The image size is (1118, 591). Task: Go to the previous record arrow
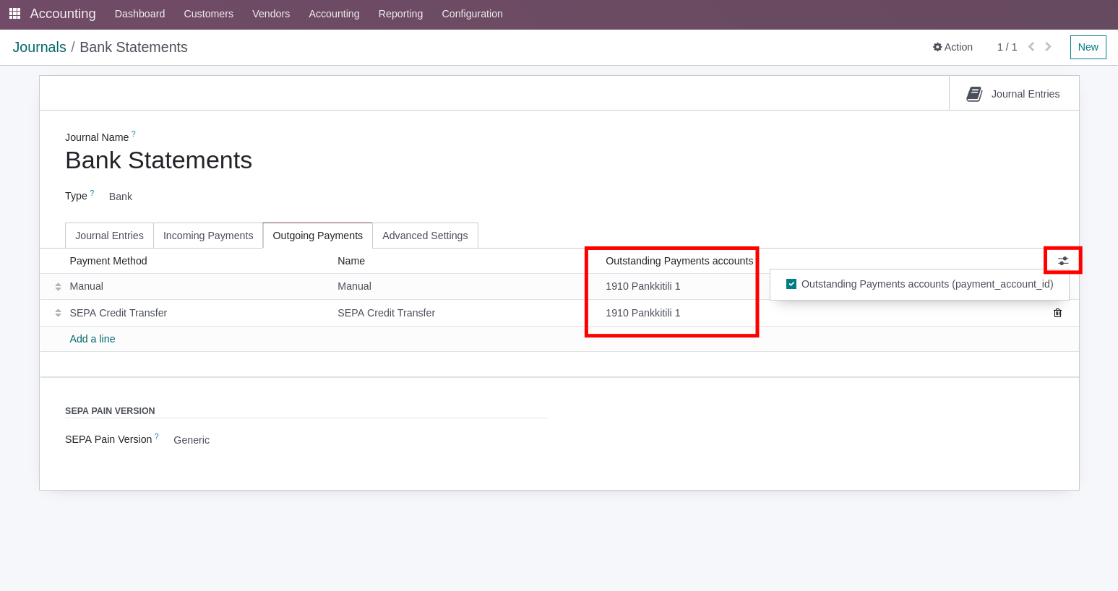click(1031, 47)
